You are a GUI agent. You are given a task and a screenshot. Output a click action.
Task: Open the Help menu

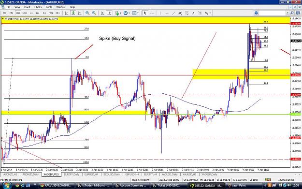72,7
